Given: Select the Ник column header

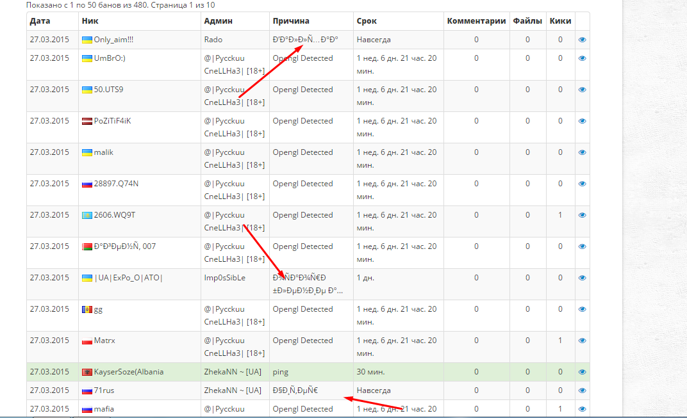Looking at the screenshot, I should [90, 21].
